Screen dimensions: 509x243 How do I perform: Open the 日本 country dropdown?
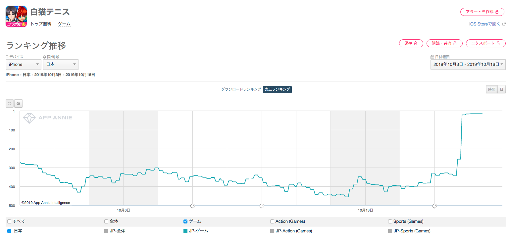pos(61,64)
